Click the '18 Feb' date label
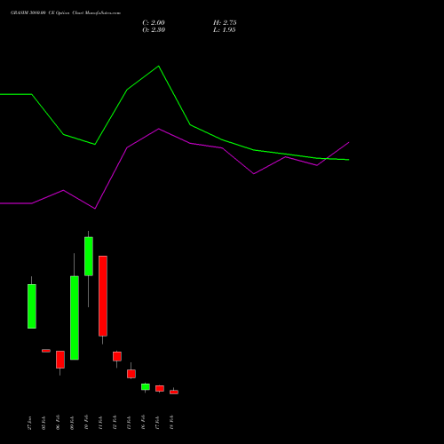 (171, 423)
